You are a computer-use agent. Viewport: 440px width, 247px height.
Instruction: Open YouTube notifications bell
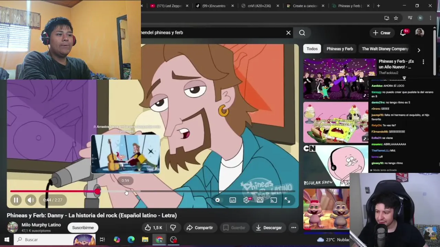click(404, 33)
